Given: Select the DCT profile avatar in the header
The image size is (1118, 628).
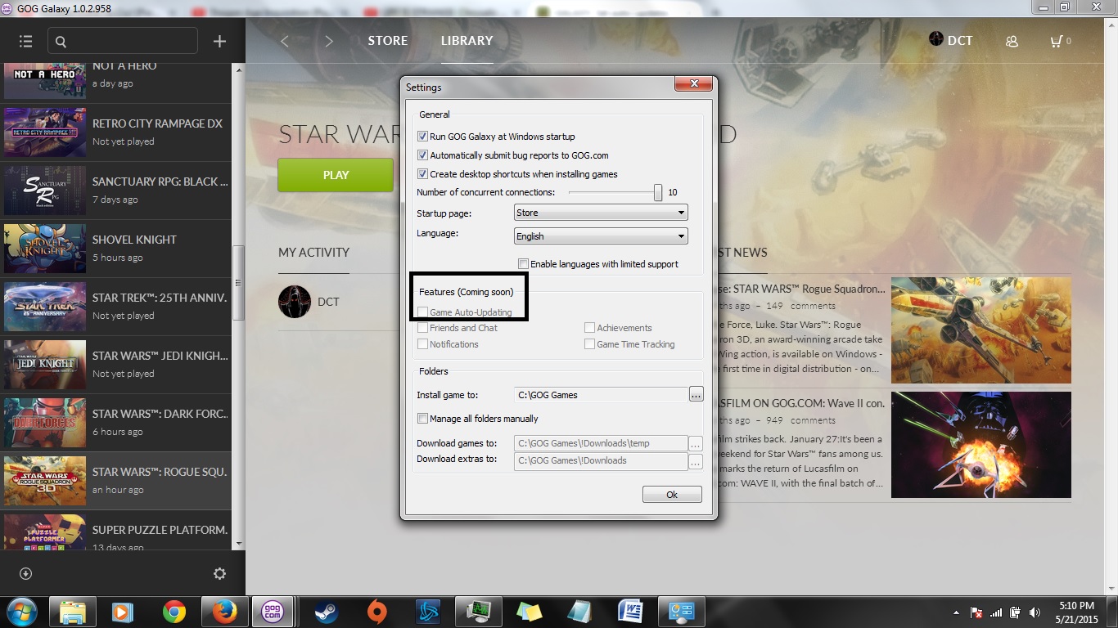Looking at the screenshot, I should (936, 39).
